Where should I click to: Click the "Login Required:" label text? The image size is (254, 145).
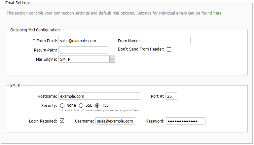43,121
